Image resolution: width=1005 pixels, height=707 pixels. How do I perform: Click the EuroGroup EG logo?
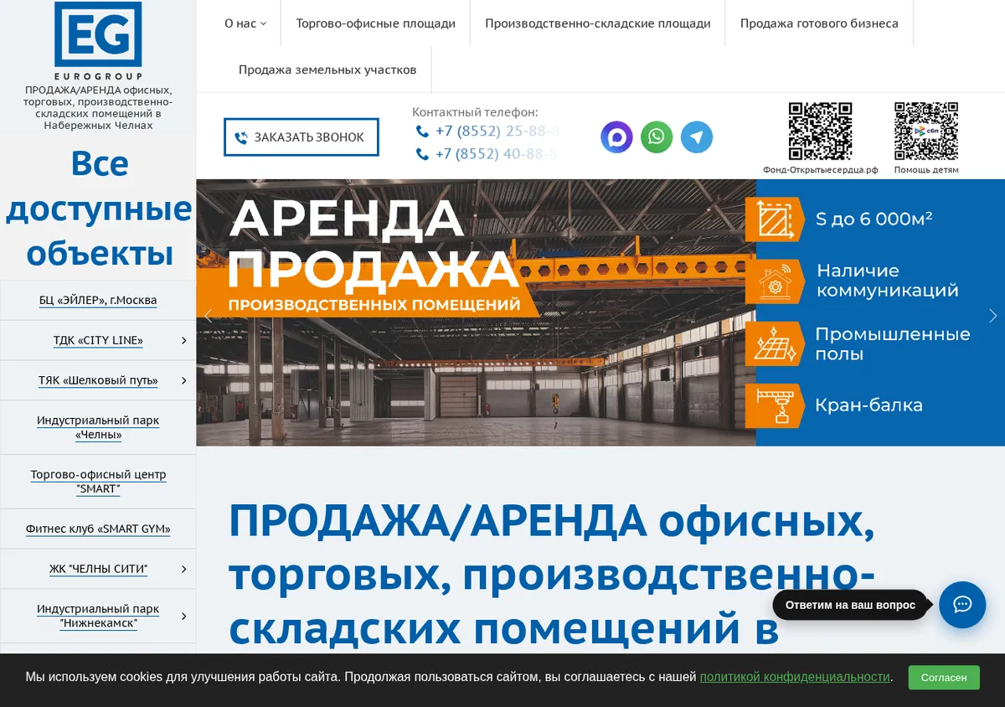coord(98,41)
